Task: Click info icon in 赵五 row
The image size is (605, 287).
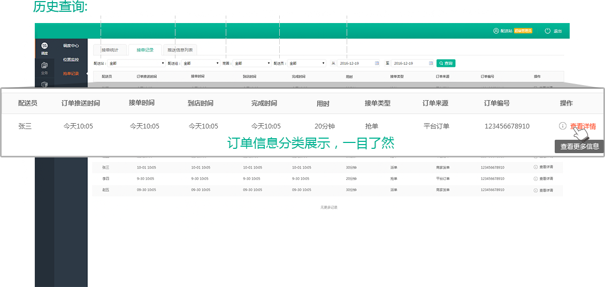Action: click(535, 190)
